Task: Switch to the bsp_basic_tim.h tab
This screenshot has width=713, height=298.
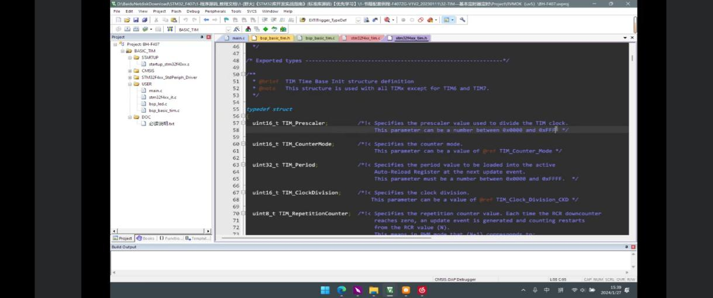Action: coord(274,38)
